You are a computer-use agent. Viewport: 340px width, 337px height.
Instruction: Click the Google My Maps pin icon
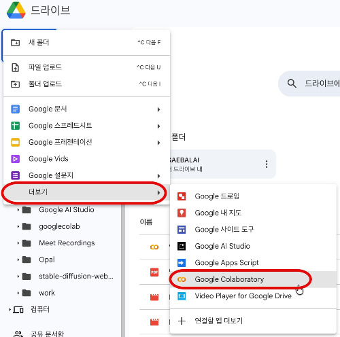pos(182,213)
